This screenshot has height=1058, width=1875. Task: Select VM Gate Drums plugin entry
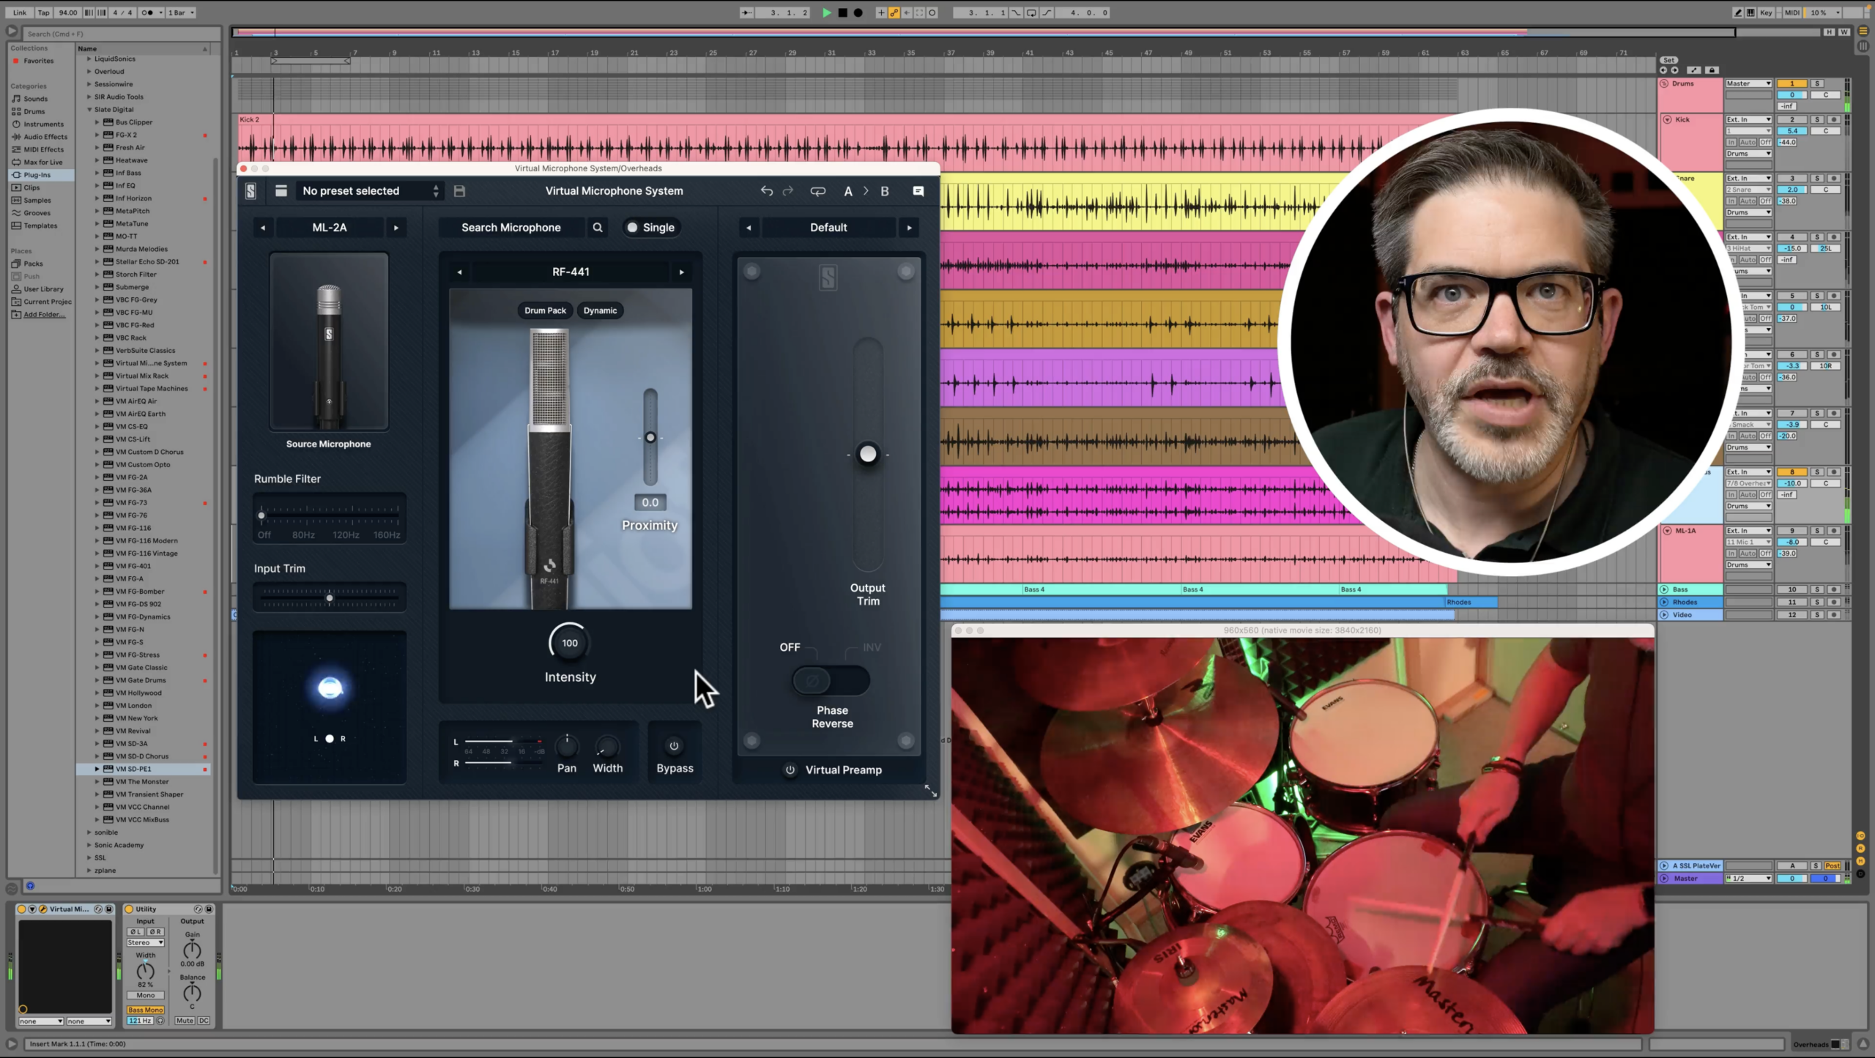point(141,680)
